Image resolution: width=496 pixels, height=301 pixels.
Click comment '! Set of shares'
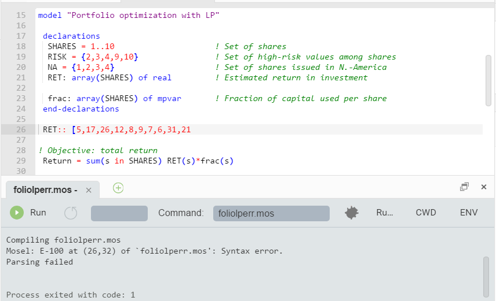[251, 46]
